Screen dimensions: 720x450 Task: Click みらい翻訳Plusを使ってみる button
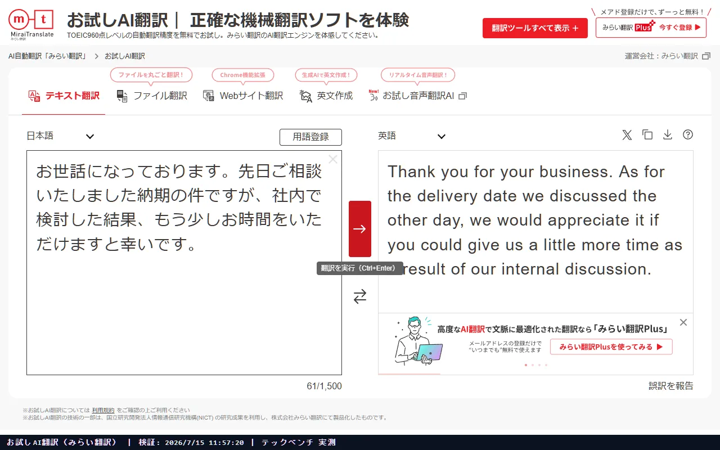pos(611,347)
